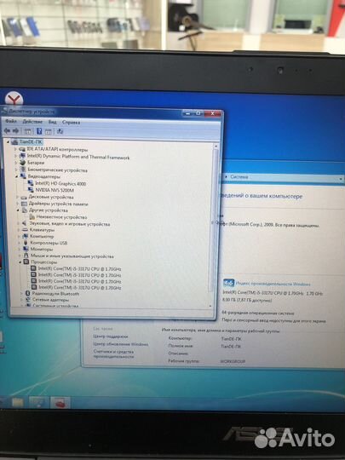345x460 pixels.
Task: Select the Мониторы icon
Action: [26, 249]
